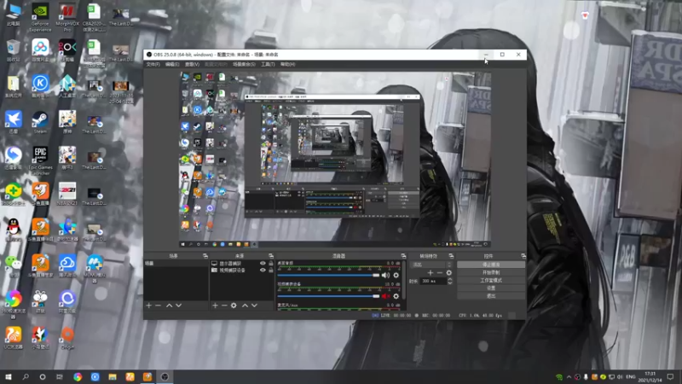Undock the Audio Mixer panel via header icon

point(403,256)
